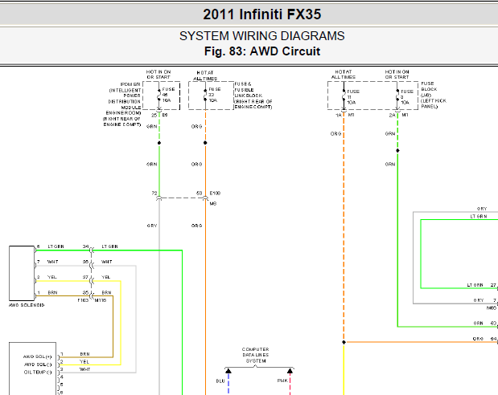The image size is (498, 395).
Task: Select the 'SYSTEM WIRING DIAGRAMS' heading
Action: pyautogui.click(x=262, y=36)
